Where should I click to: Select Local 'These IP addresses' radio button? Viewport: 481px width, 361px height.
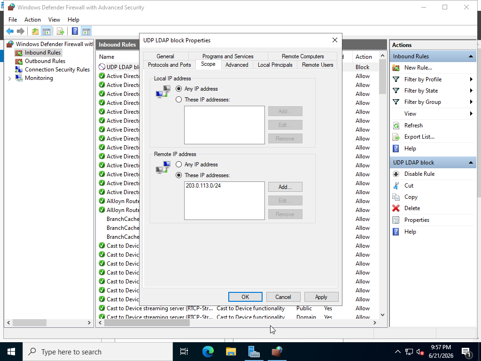coord(178,100)
